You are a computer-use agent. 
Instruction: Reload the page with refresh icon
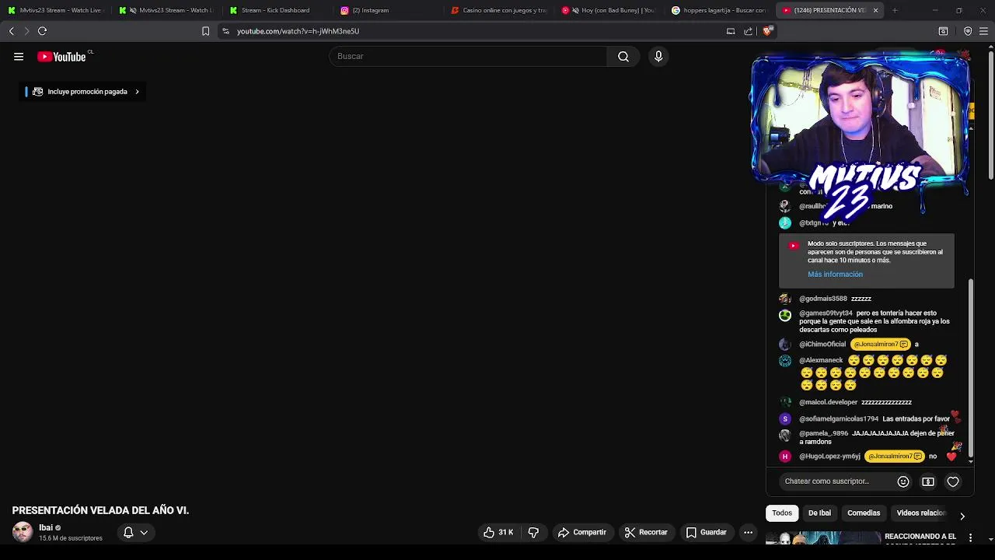coord(42,31)
